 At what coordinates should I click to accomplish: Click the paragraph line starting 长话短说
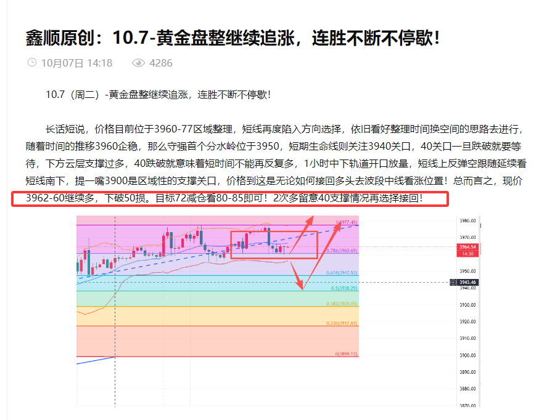coord(285,129)
